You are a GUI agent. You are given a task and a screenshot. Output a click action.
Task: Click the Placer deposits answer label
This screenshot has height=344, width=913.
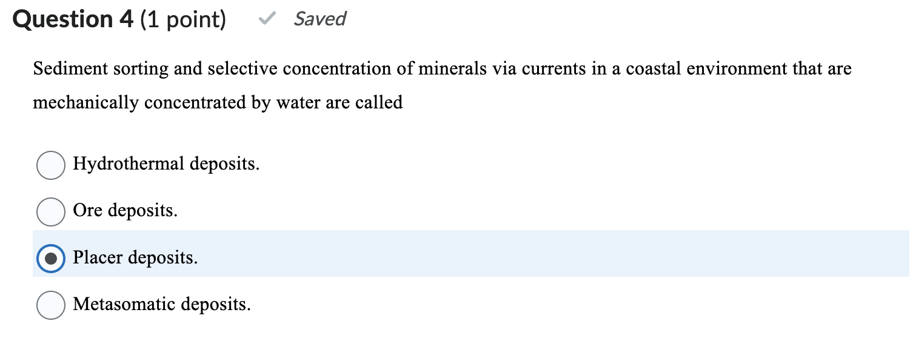(x=135, y=257)
